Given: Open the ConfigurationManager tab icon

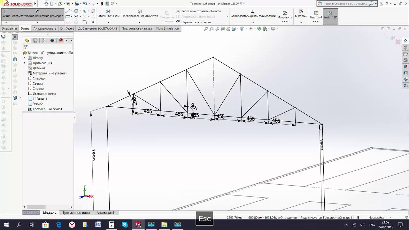Looking at the screenshot, I should 44,41.
